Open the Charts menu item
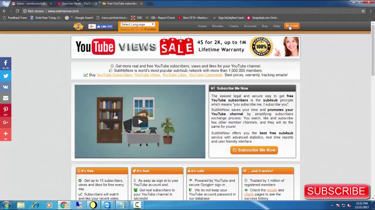The width and height of the screenshot is (375, 210). point(233,26)
